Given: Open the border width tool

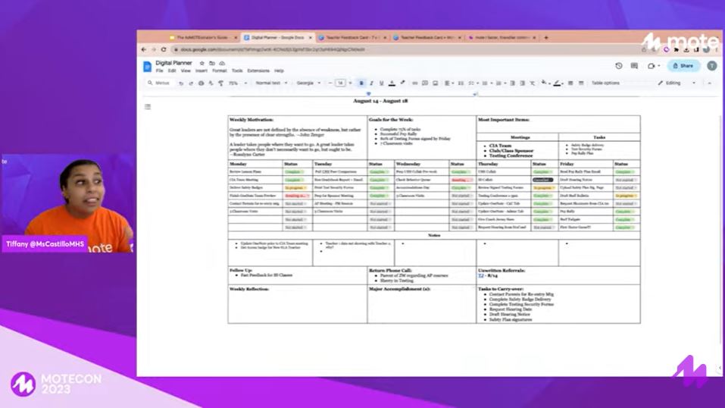Looking at the screenshot, I should (x=570, y=83).
